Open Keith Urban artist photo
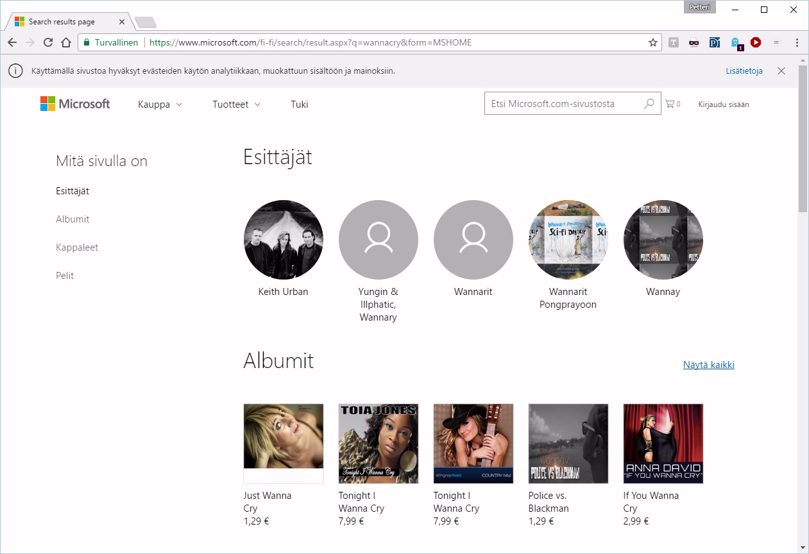 point(284,240)
